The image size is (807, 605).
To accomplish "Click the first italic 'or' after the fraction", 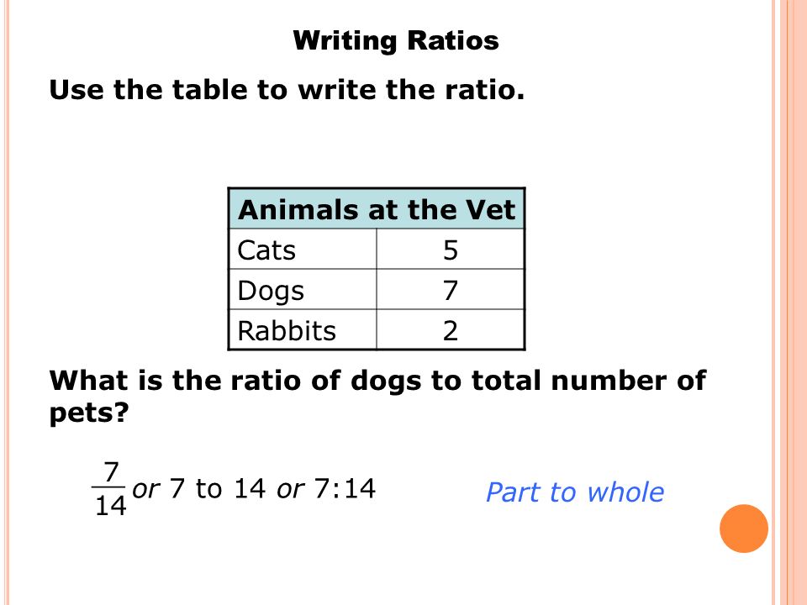I will pyautogui.click(x=146, y=489).
